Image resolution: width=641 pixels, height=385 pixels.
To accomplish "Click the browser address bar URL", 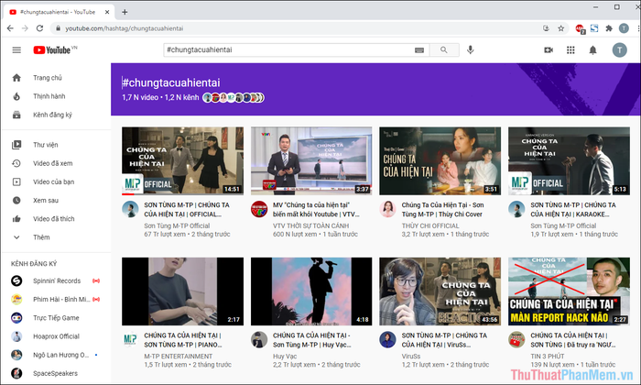I will tap(125, 28).
